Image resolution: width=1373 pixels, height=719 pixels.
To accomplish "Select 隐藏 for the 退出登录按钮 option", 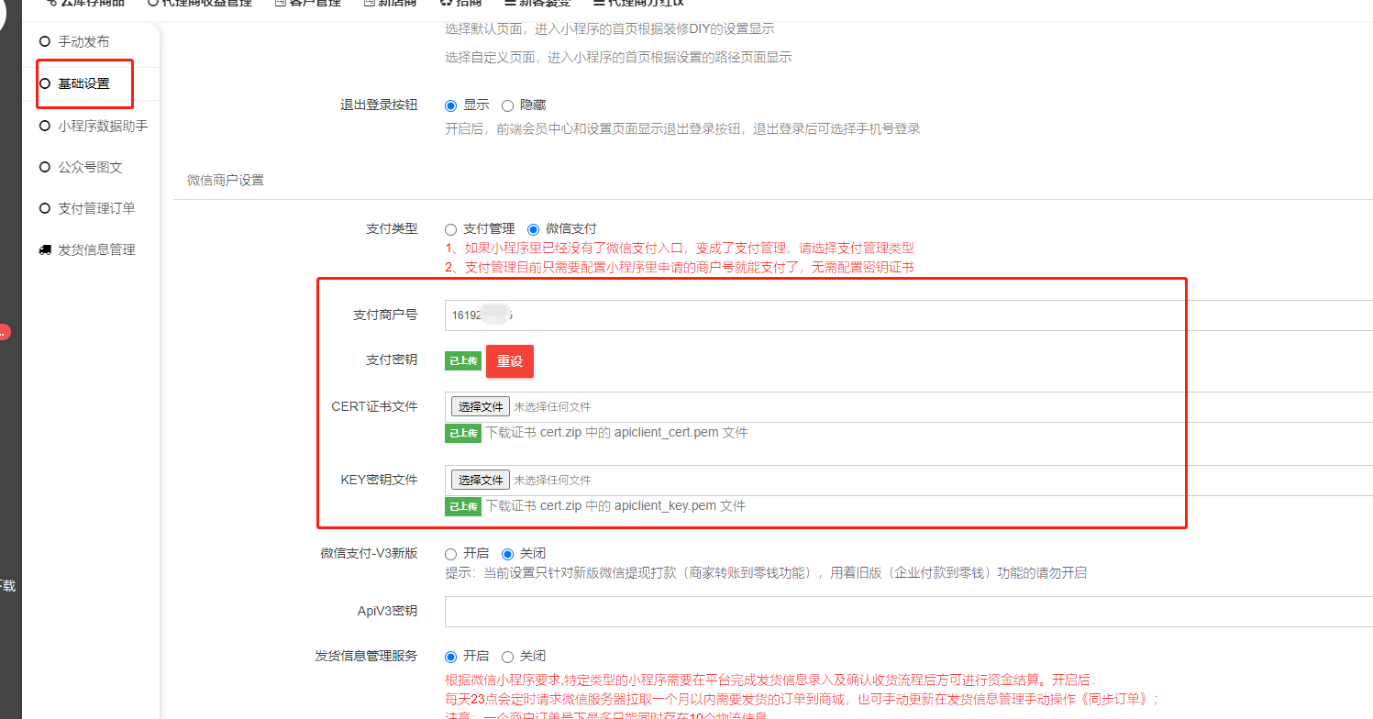I will [x=507, y=105].
